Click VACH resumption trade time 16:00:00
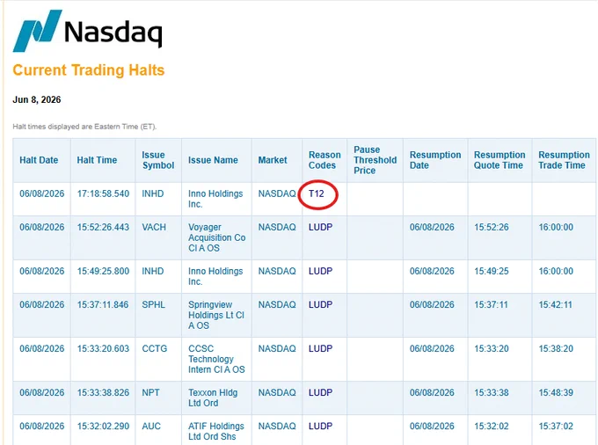This screenshot has width=598, height=445. [556, 227]
